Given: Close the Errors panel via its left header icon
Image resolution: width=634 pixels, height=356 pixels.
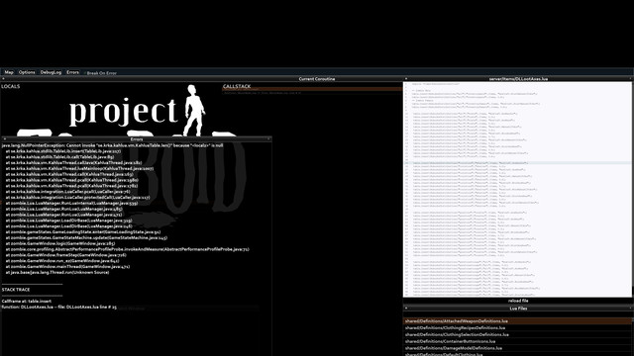Looking at the screenshot, I should coord(4,138).
